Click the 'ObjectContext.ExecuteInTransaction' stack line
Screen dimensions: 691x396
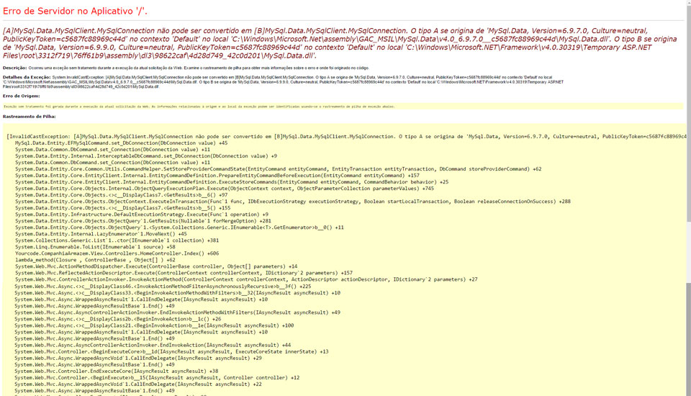pyautogui.click(x=293, y=201)
